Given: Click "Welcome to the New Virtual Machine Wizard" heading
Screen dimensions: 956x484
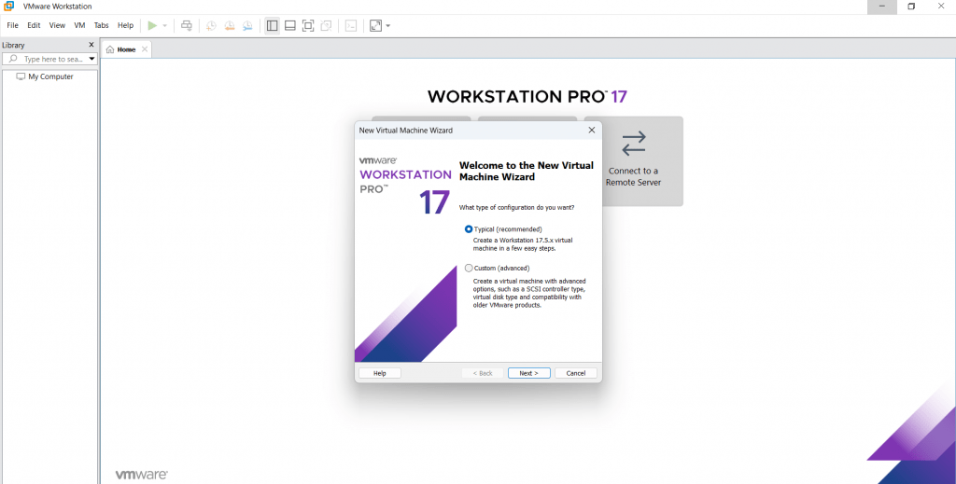Looking at the screenshot, I should click(x=527, y=171).
